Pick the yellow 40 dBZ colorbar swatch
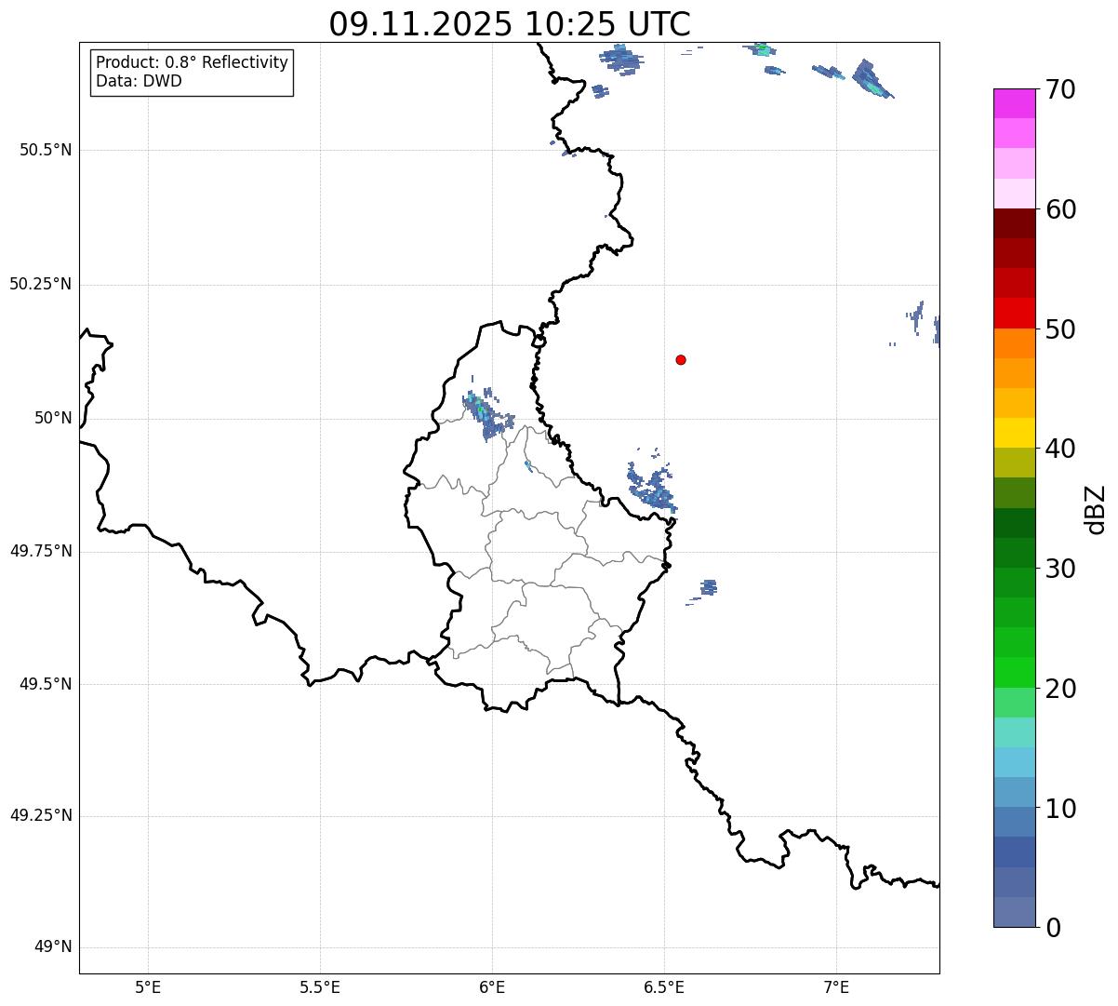 click(1014, 433)
